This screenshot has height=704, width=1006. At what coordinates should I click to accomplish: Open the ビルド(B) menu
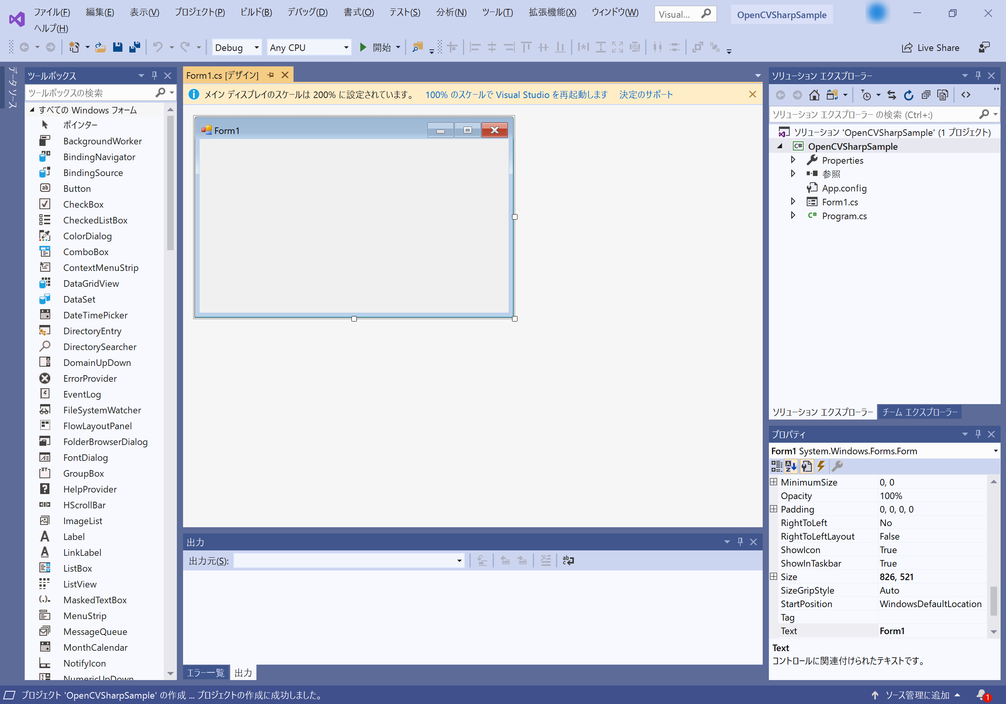click(256, 12)
